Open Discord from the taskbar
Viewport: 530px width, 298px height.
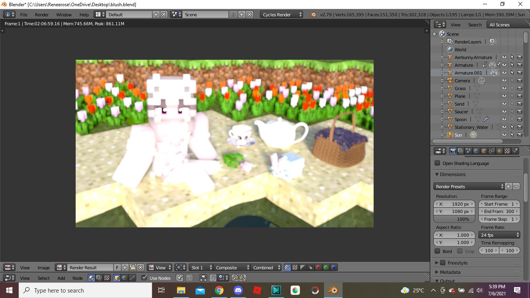(x=238, y=290)
